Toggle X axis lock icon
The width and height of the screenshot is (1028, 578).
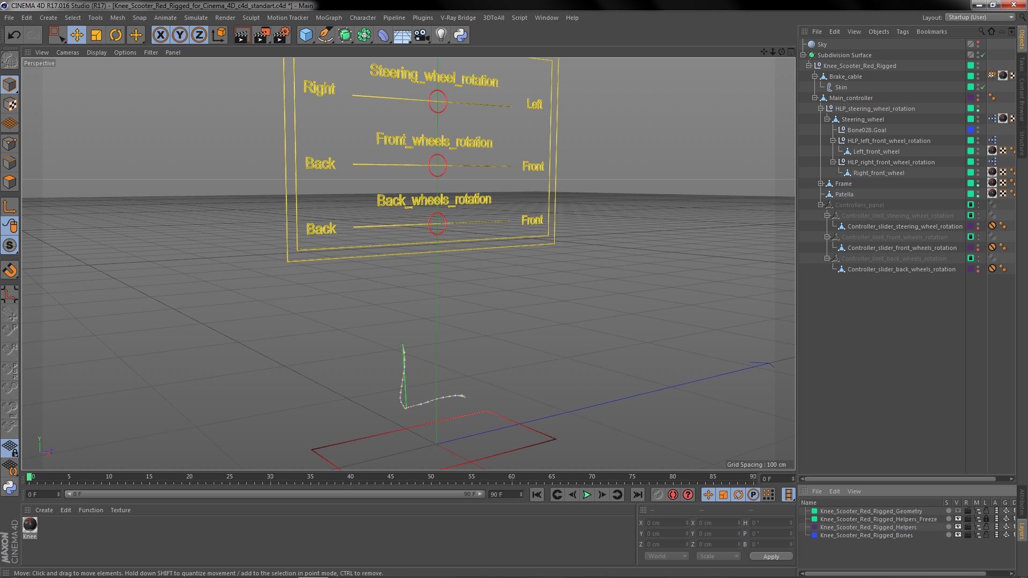point(160,35)
